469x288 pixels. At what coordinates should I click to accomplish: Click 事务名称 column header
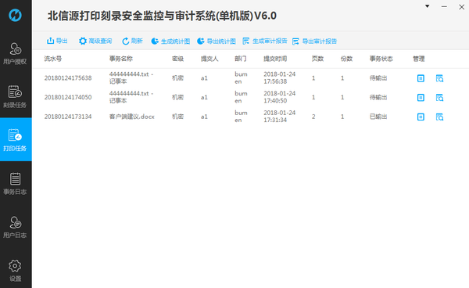tap(121, 59)
